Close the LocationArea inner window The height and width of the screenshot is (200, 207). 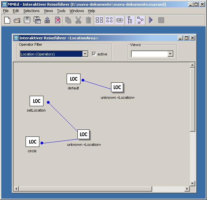(193, 38)
